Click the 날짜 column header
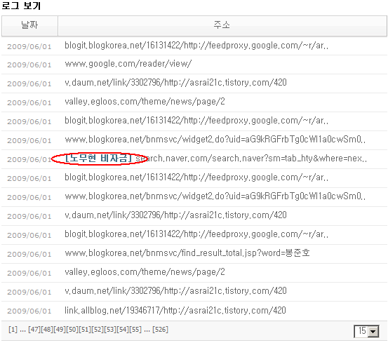Screen dimensions: 388x343 click(29, 25)
